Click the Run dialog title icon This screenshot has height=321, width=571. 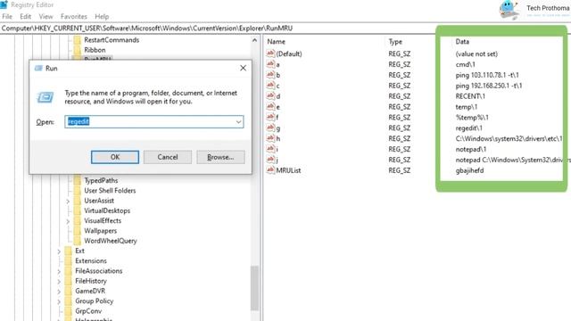(x=38, y=68)
